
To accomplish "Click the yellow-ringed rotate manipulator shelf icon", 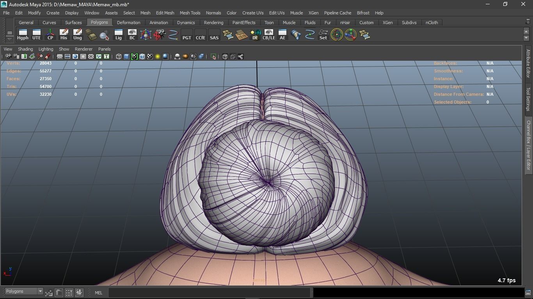I will tap(337, 35).
